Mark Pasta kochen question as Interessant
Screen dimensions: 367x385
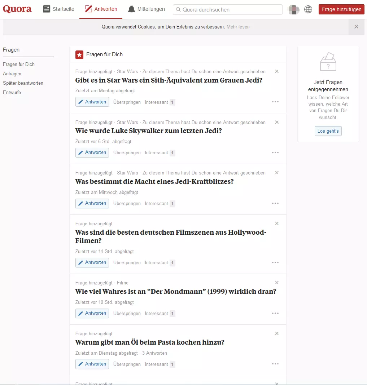pos(160,364)
